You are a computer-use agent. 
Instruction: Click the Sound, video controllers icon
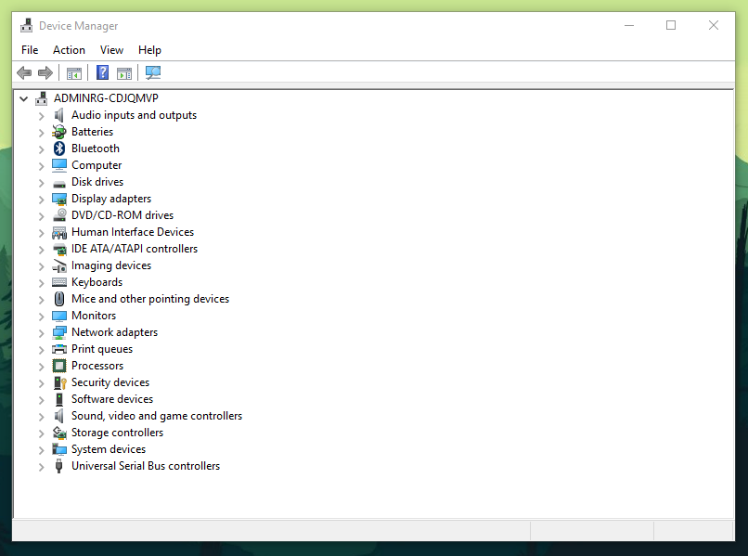tap(59, 416)
